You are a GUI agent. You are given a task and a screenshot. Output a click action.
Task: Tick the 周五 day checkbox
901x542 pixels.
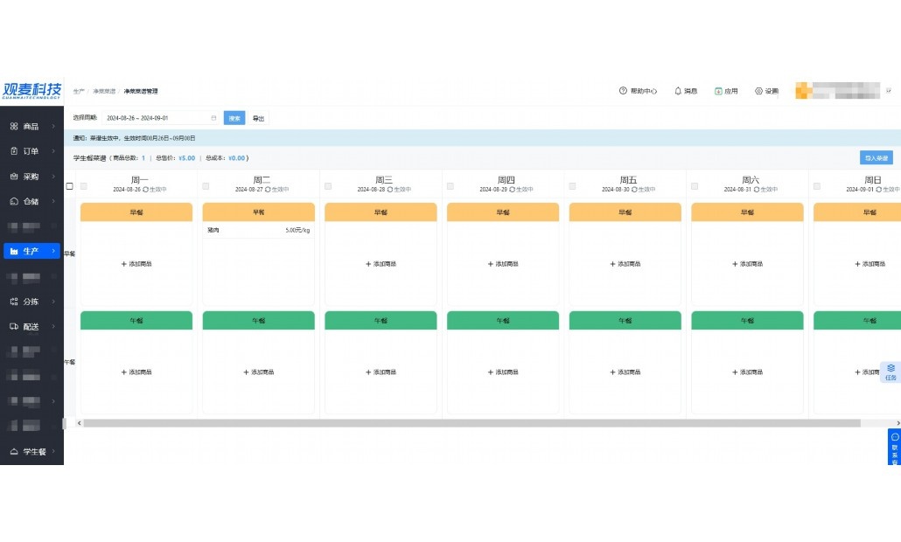pos(572,186)
